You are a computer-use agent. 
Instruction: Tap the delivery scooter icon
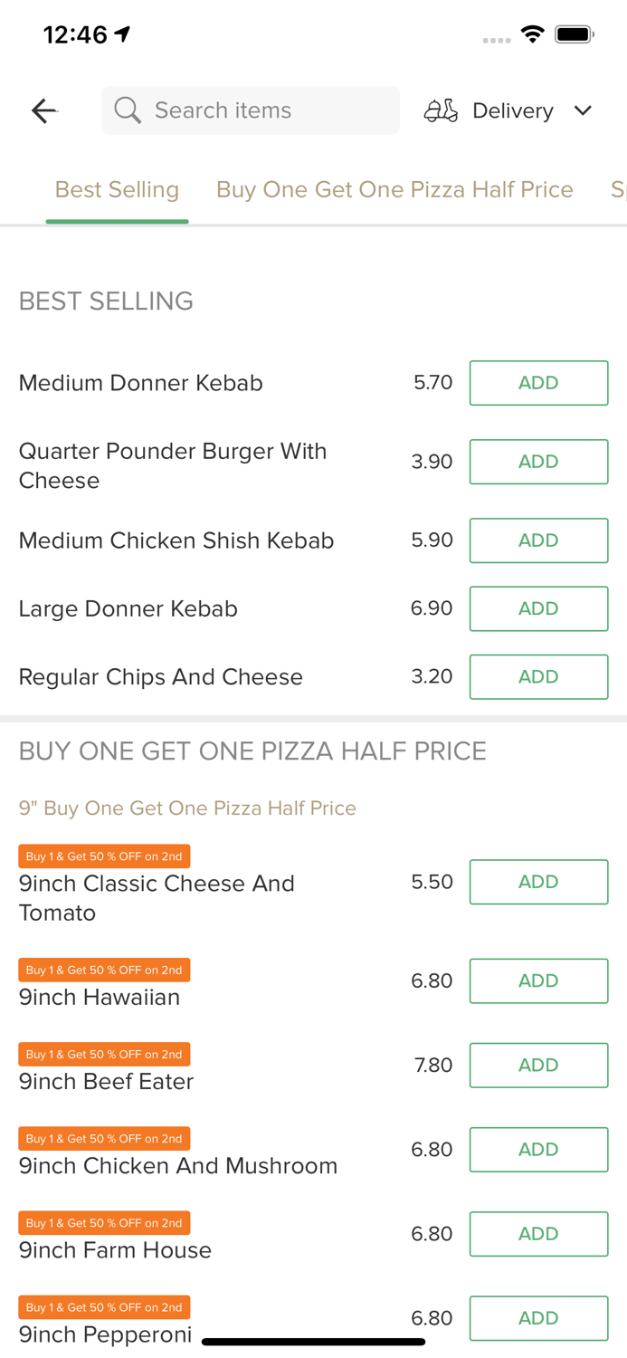[441, 110]
